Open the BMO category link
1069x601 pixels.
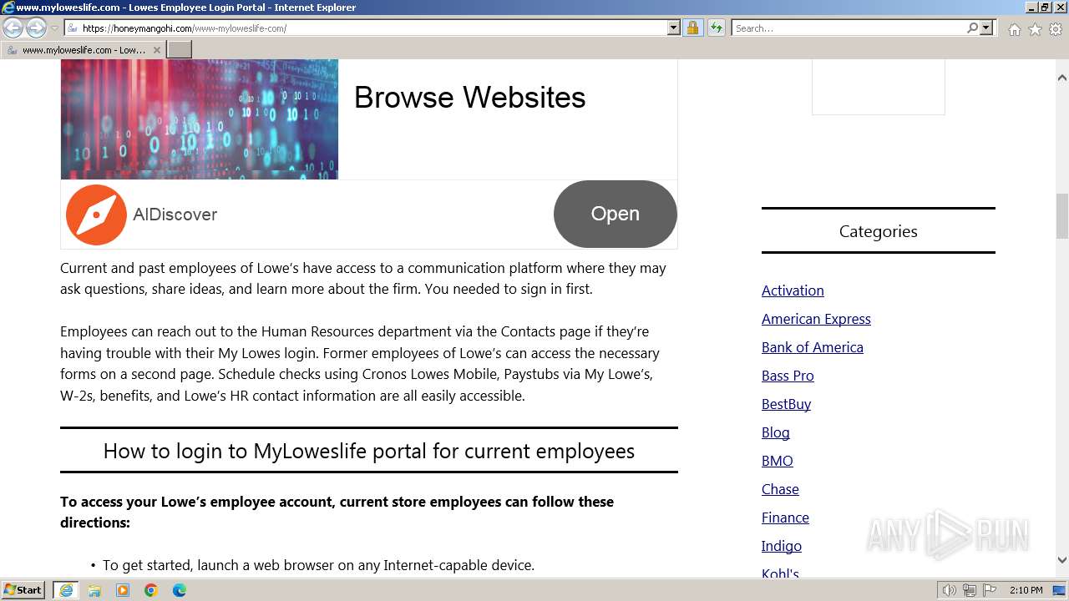tap(778, 461)
